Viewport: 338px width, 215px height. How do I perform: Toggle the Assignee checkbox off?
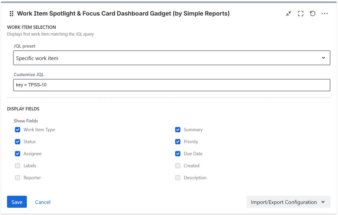coord(18,154)
